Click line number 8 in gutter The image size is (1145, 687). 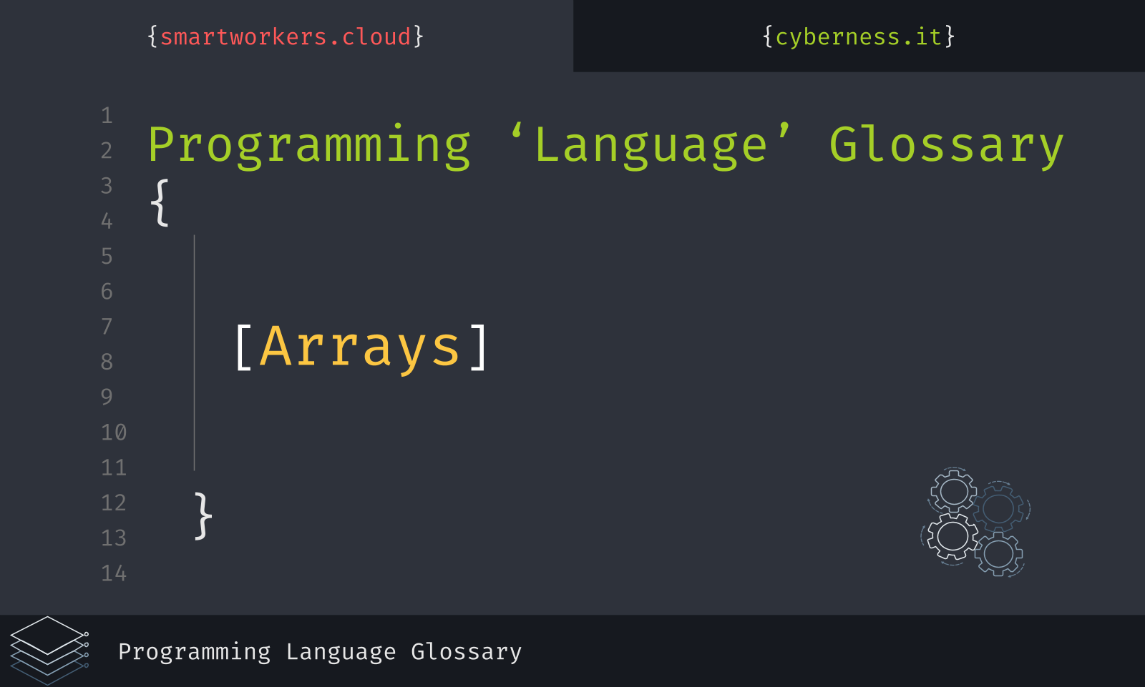[x=107, y=362]
